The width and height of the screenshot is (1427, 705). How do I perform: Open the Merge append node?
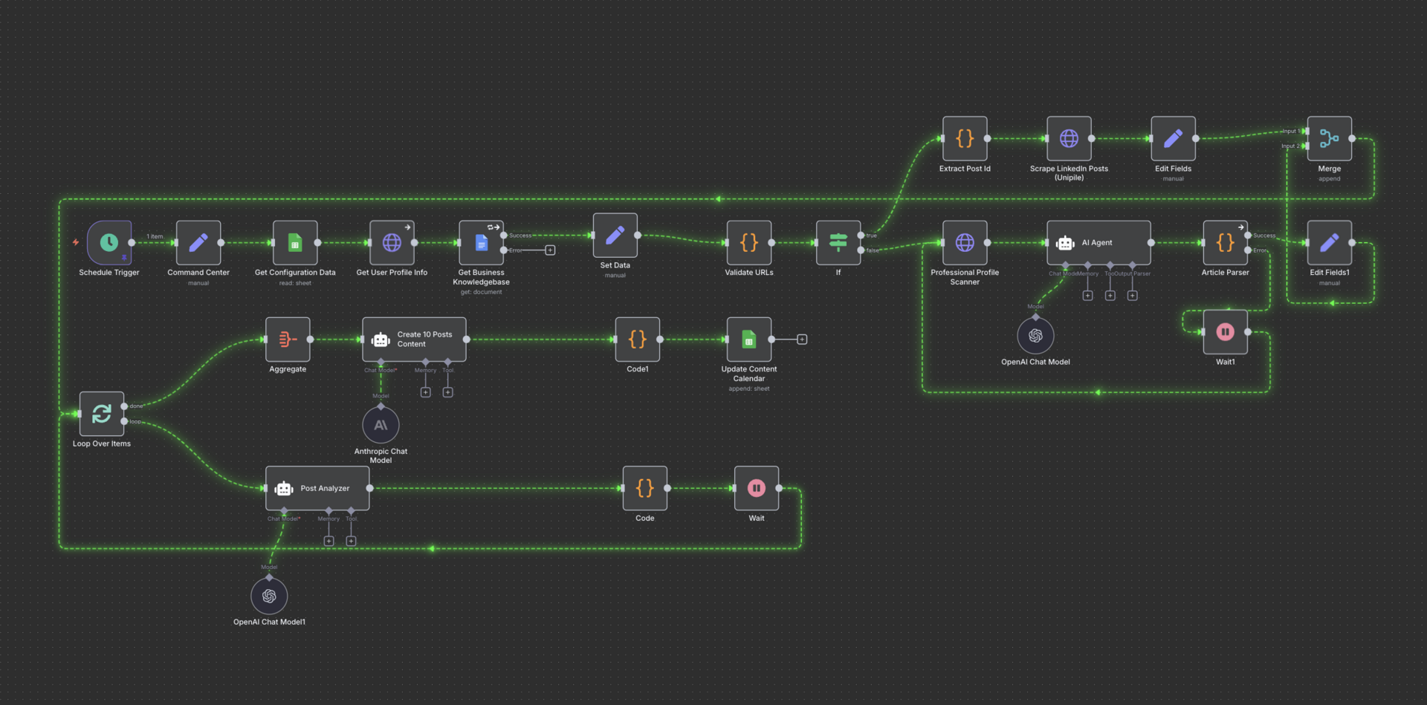click(1329, 139)
